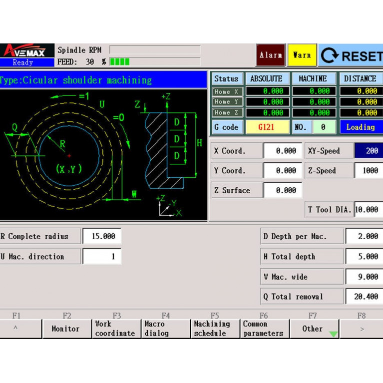Select the Z Surface input field

click(283, 190)
